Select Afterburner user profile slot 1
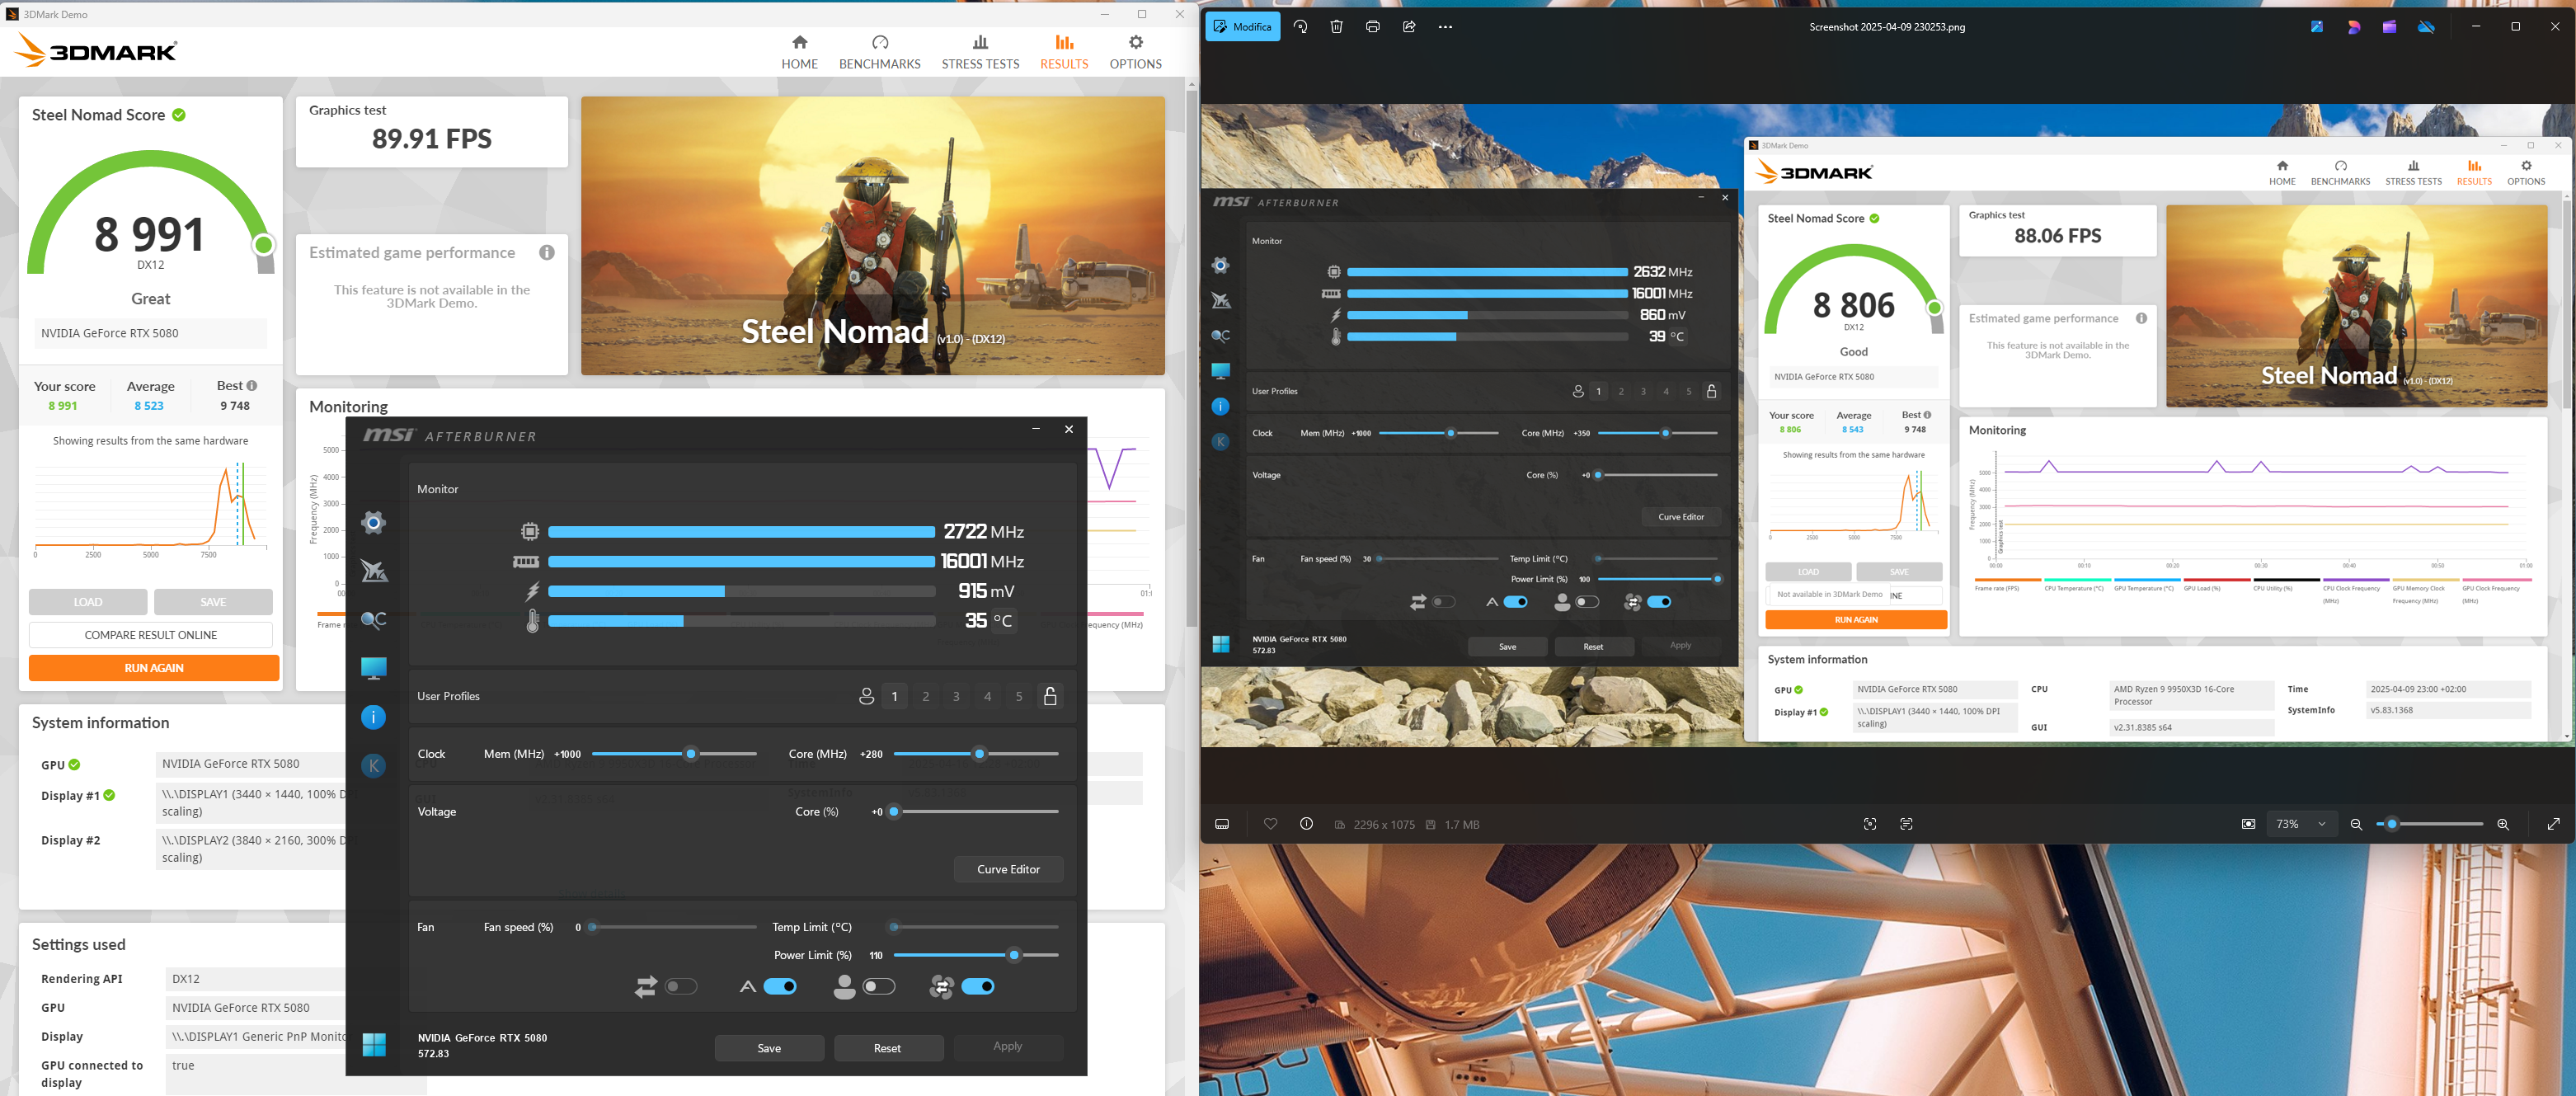 click(894, 696)
